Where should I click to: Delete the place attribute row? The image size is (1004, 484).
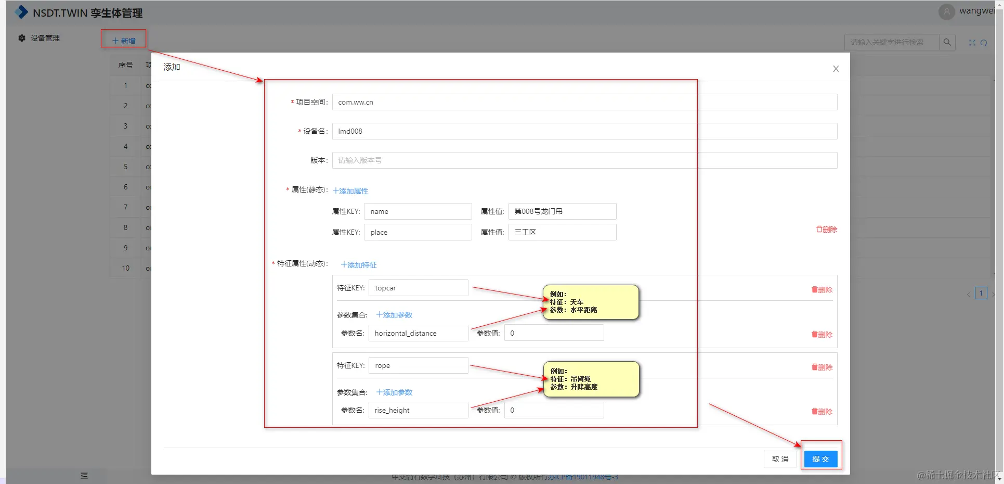[827, 230]
